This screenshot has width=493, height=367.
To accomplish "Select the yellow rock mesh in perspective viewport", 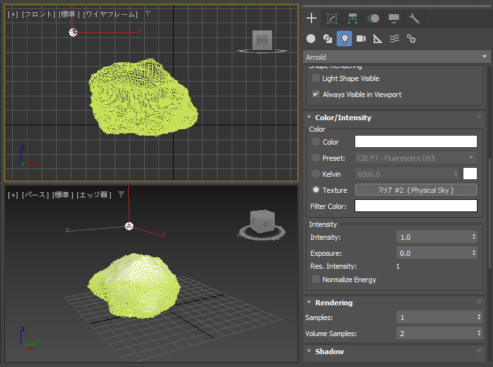I will click(x=135, y=285).
